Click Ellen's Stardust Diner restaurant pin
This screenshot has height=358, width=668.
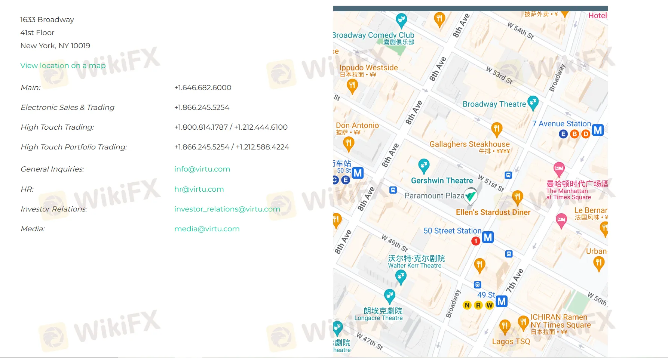point(518,197)
